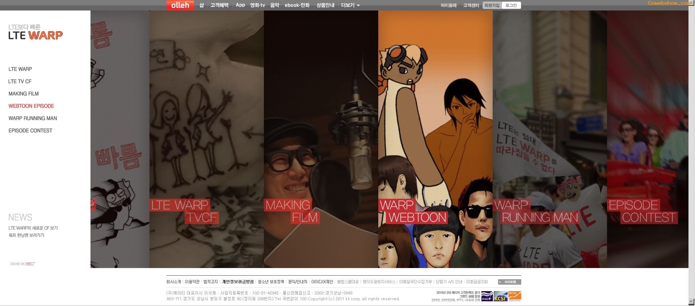This screenshot has height=306, width=695.
Task: Open the 고객혜택 menu item
Action: coord(219,5)
